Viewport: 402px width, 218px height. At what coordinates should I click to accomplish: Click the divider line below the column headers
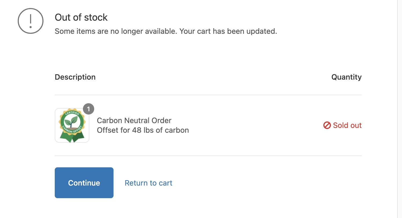(x=208, y=95)
